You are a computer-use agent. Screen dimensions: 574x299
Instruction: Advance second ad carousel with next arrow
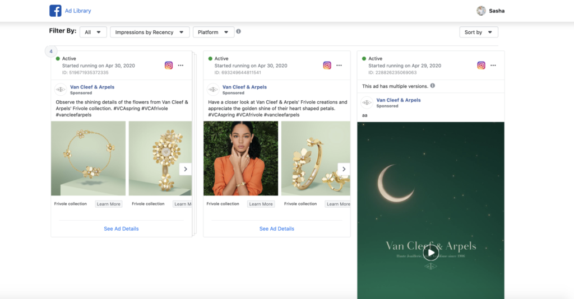click(x=344, y=169)
